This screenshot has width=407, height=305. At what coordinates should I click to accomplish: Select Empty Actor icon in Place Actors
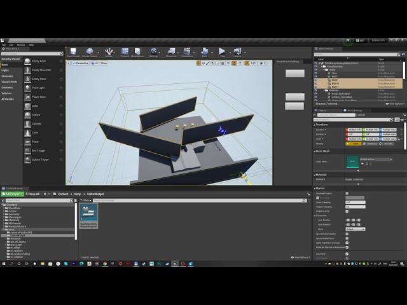pyautogui.click(x=27, y=61)
